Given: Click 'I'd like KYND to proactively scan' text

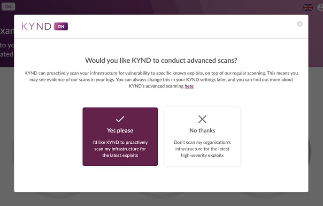Looking at the screenshot, I should 120,148.
